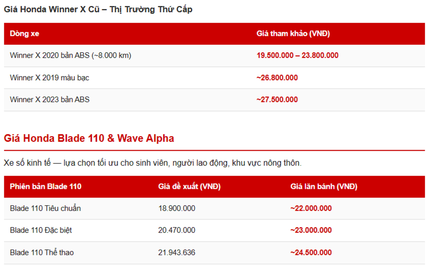Click the 'Xe số kinh tế' description paragraph
Viewport: 427px width, 278px height.
[x=152, y=163]
